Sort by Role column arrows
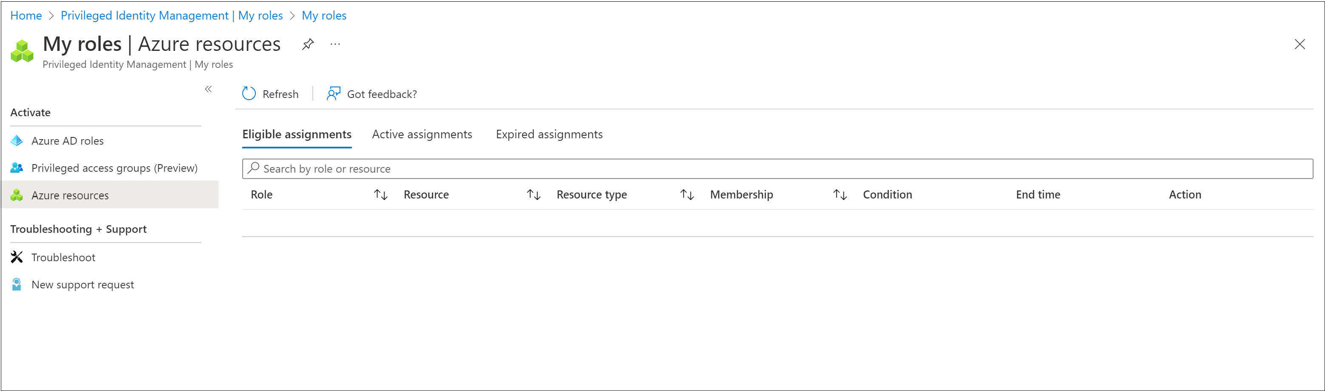1325x391 pixels. click(x=381, y=195)
